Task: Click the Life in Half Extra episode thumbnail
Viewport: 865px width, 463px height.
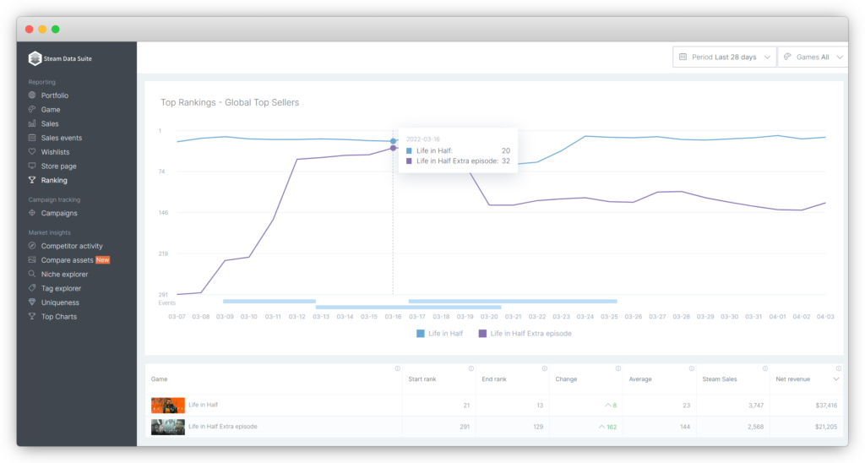Action: (x=168, y=427)
